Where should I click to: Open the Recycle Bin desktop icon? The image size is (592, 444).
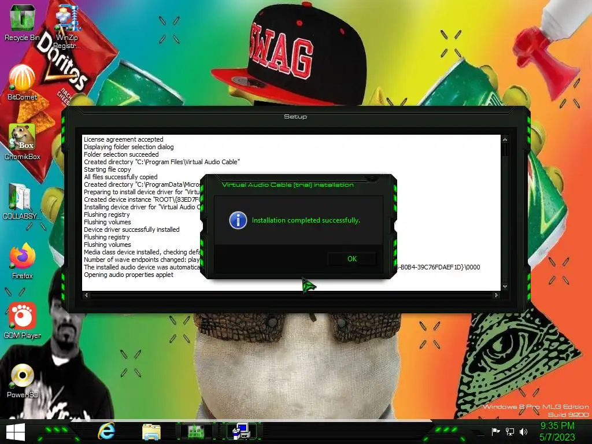tap(22, 23)
